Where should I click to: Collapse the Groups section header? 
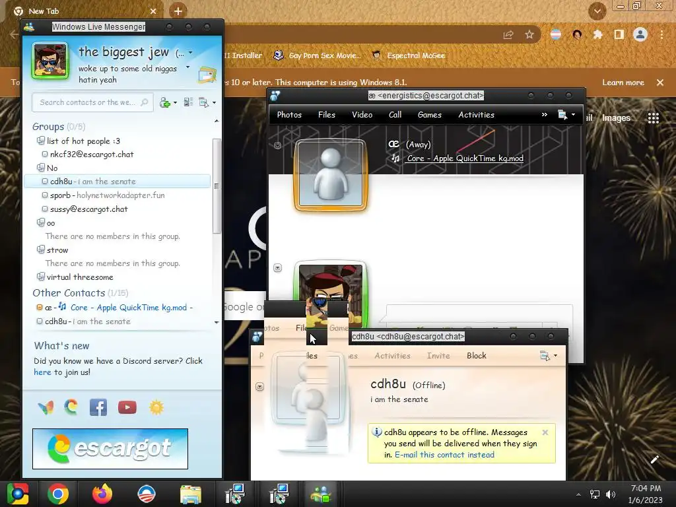tap(59, 127)
